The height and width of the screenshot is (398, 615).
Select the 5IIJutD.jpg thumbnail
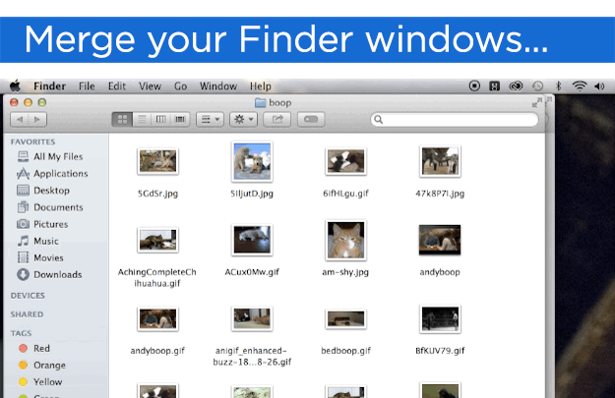(252, 161)
